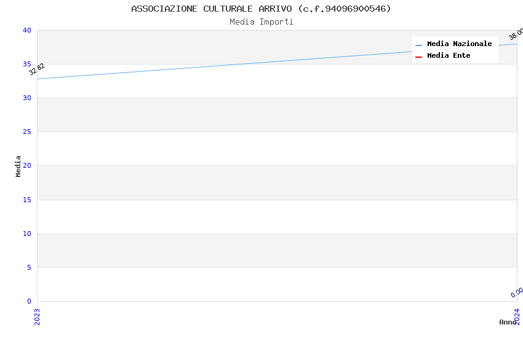Select the Media Ente legend label
Viewport: 523px width, 338px height.
(449, 56)
